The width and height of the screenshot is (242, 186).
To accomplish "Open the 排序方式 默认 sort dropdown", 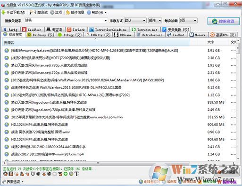I will coord(135,20).
